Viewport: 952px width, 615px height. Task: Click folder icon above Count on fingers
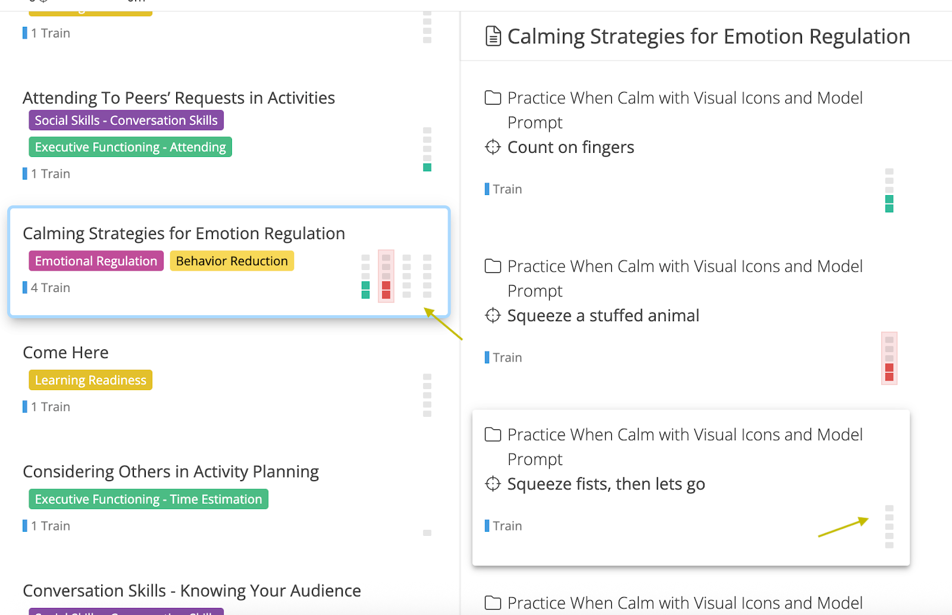click(x=493, y=98)
